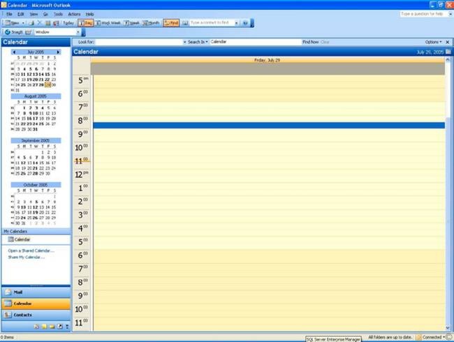Open the Tools menu
Viewport: 454px width, 342px height.
click(58, 14)
